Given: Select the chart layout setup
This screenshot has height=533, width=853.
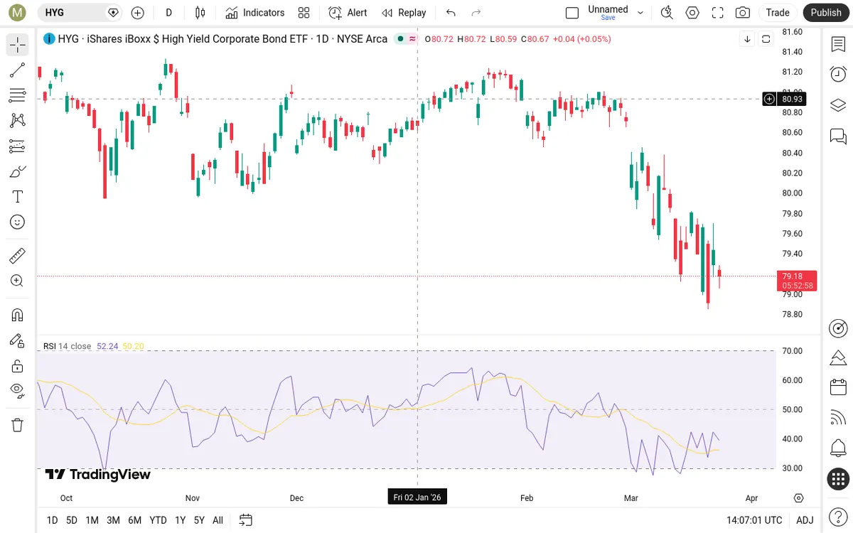Looking at the screenshot, I should click(572, 12).
